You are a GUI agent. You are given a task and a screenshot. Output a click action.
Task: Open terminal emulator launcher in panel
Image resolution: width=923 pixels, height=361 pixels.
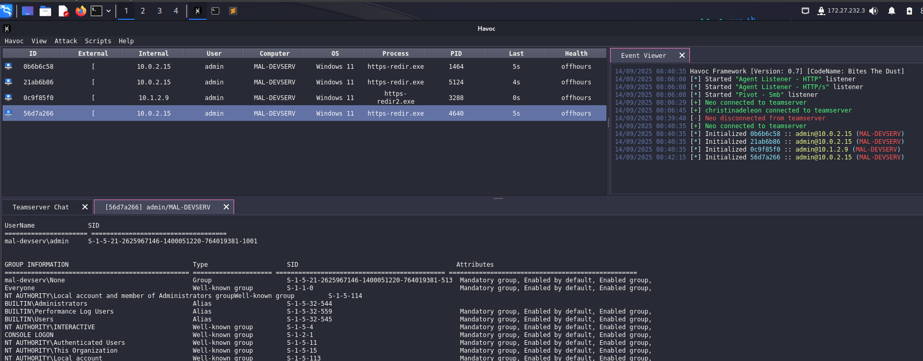(x=96, y=11)
